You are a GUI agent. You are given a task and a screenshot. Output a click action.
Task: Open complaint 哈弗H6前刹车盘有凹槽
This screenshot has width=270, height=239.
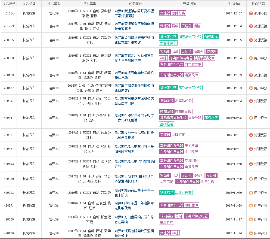(x=134, y=101)
